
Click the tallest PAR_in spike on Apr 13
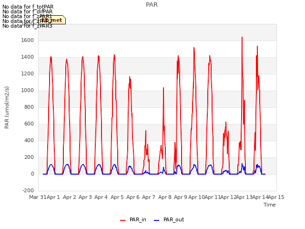pyautogui.click(x=242, y=37)
